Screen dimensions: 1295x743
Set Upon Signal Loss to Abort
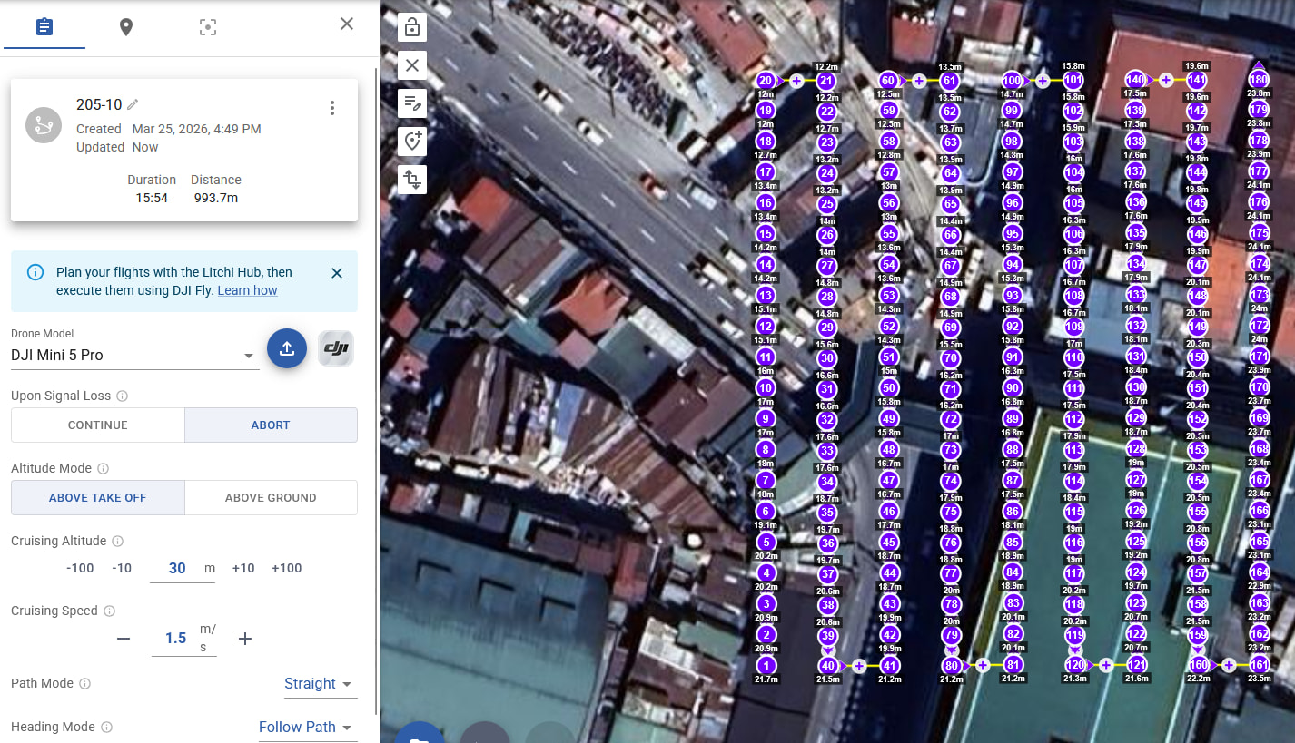[271, 425]
